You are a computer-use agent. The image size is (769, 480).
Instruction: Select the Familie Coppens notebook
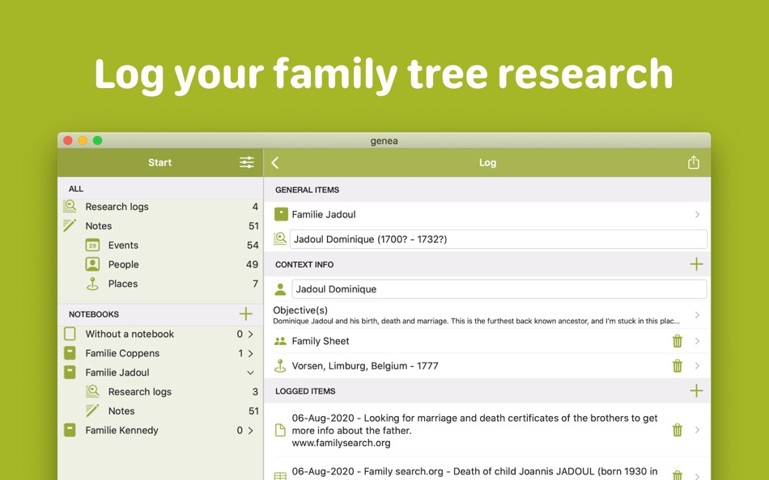160,353
